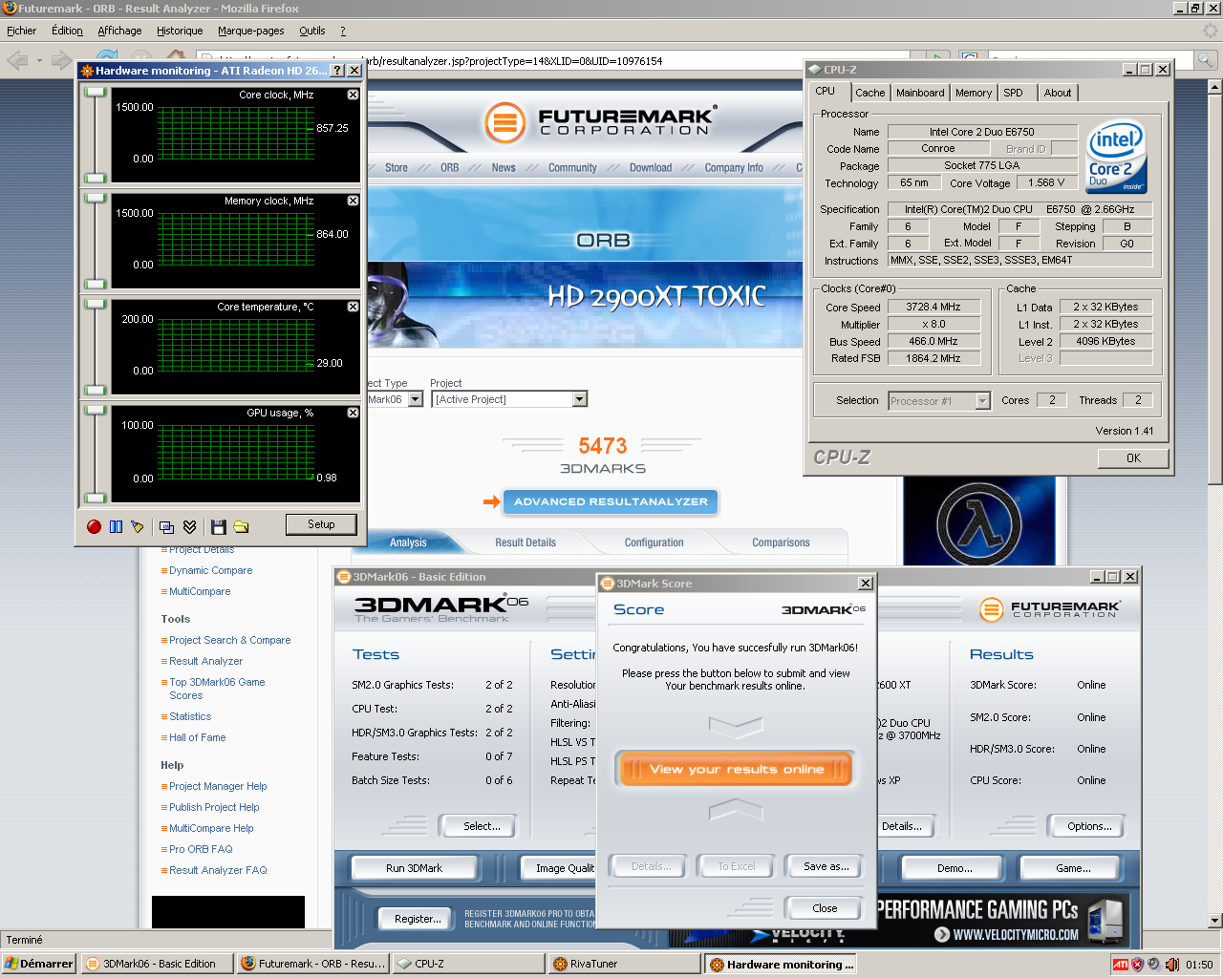The height and width of the screenshot is (978, 1223).
Task: Click the Core clock graph vertical slider
Action: [95, 136]
